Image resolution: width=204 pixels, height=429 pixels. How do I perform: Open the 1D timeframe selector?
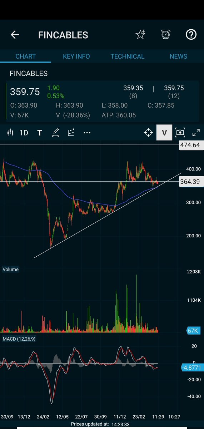pos(24,133)
